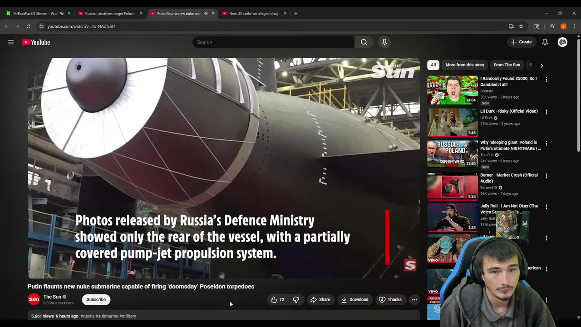581x327 pixels.
Task: Open 'Berner - Market Crash' video thumbnail
Action: [453, 187]
